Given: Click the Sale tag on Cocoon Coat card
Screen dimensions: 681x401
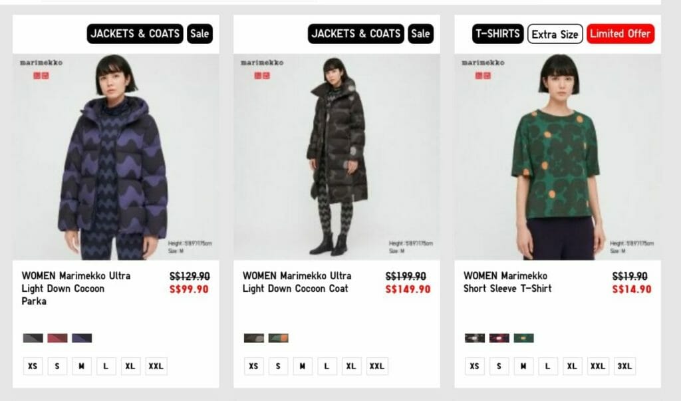Looking at the screenshot, I should pyautogui.click(x=420, y=34).
